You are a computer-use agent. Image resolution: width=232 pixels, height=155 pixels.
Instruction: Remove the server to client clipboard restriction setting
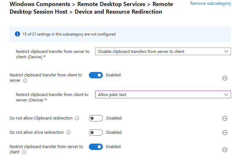pos(225,150)
